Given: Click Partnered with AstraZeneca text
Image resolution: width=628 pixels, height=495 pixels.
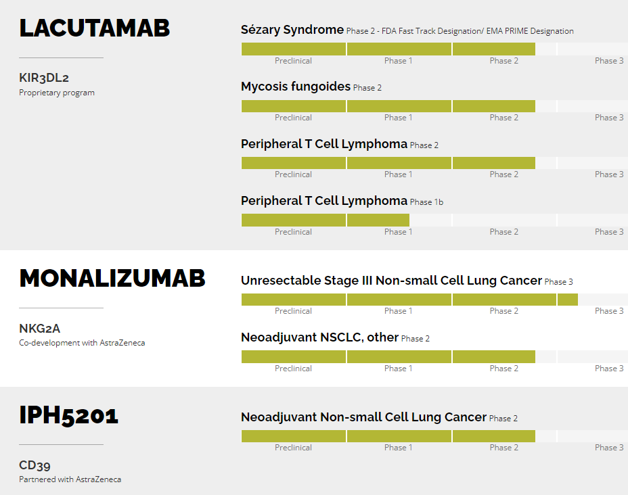Looking at the screenshot, I should click(x=70, y=479).
